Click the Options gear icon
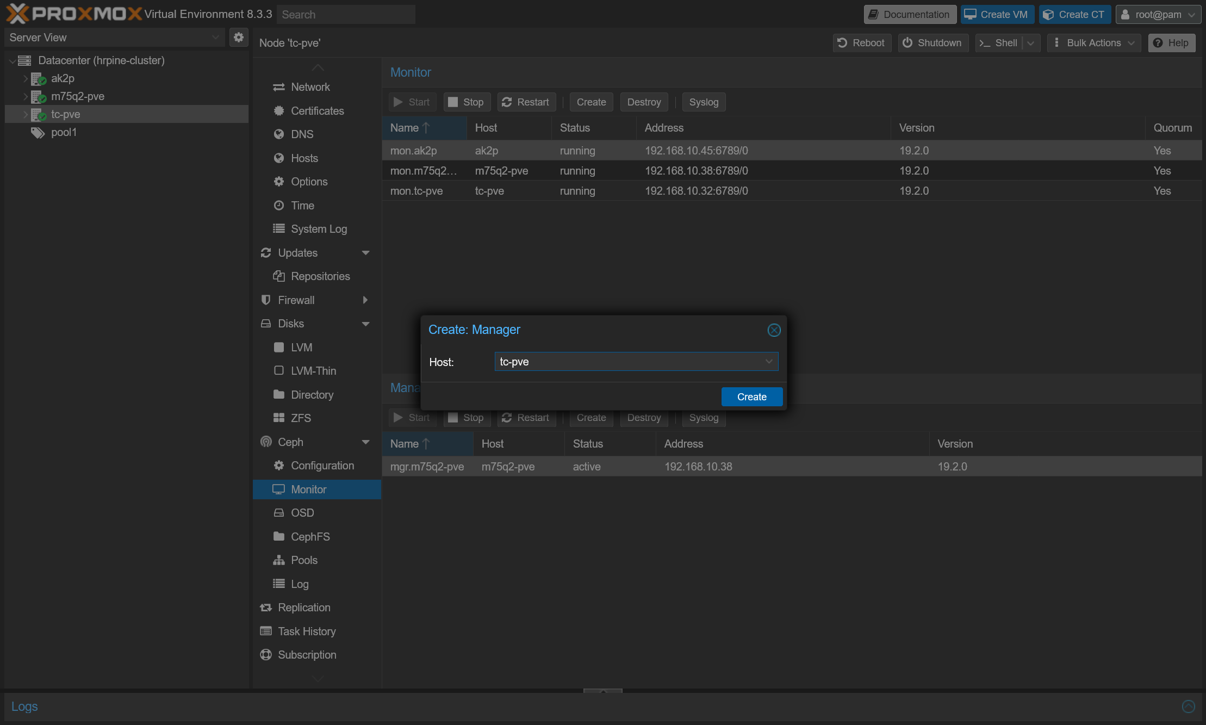Screen dimensions: 1206x725 tap(279, 182)
